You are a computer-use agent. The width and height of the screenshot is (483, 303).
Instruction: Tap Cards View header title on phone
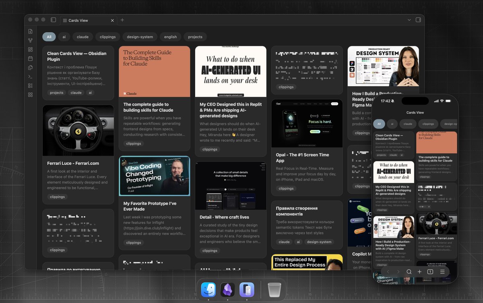[x=415, y=113]
